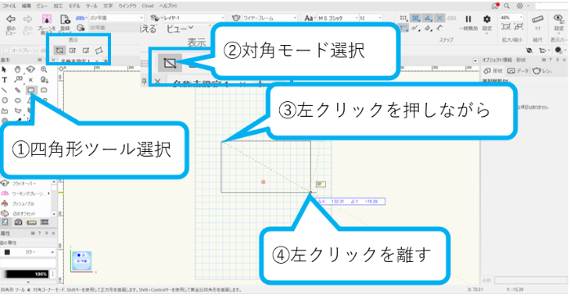Open the active plane dropdown
This screenshot has width=570, height=298.
[x=116, y=18]
